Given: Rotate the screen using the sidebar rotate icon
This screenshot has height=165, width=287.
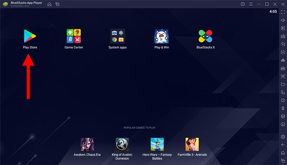Looking at the screenshot, I should [283, 100].
